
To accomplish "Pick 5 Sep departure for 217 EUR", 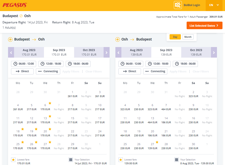I will click(32, 107).
